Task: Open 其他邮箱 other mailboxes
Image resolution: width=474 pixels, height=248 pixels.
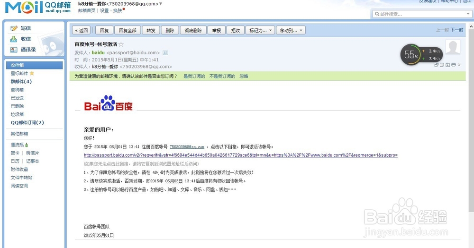Action: point(19,134)
